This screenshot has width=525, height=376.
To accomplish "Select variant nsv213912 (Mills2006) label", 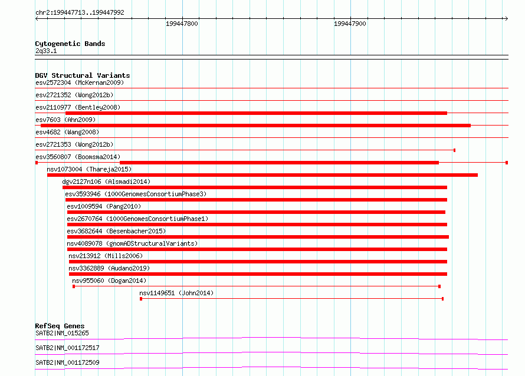I will point(106,256).
